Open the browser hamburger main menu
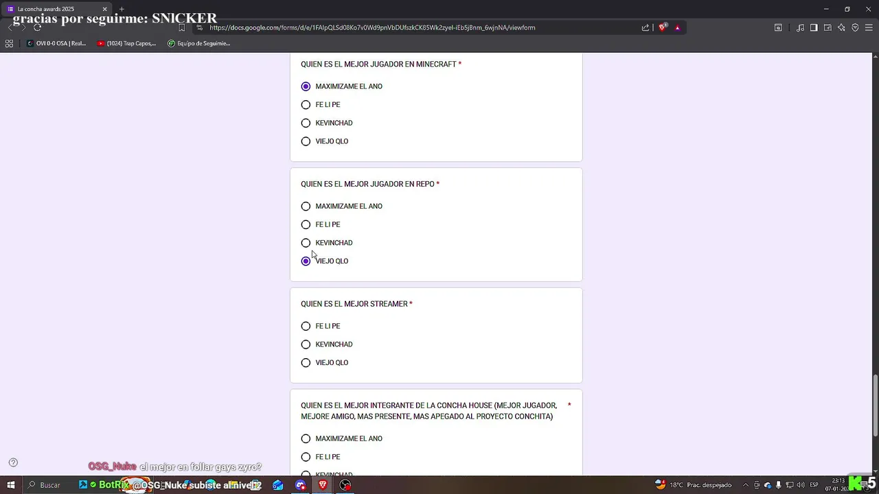Viewport: 879px width, 494px height. coord(869,27)
